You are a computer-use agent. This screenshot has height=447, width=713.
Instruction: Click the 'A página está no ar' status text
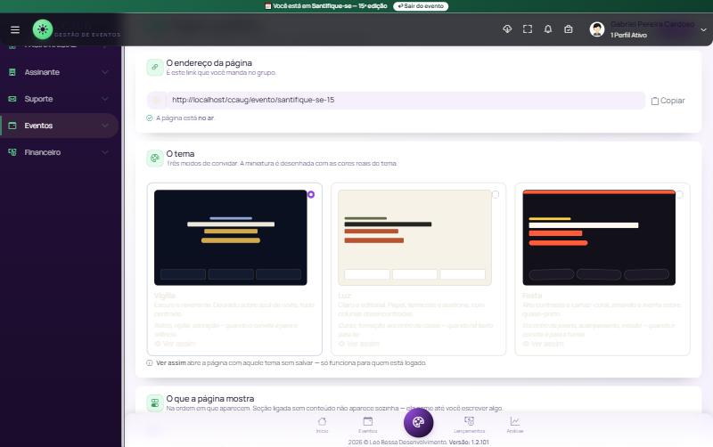(185, 118)
